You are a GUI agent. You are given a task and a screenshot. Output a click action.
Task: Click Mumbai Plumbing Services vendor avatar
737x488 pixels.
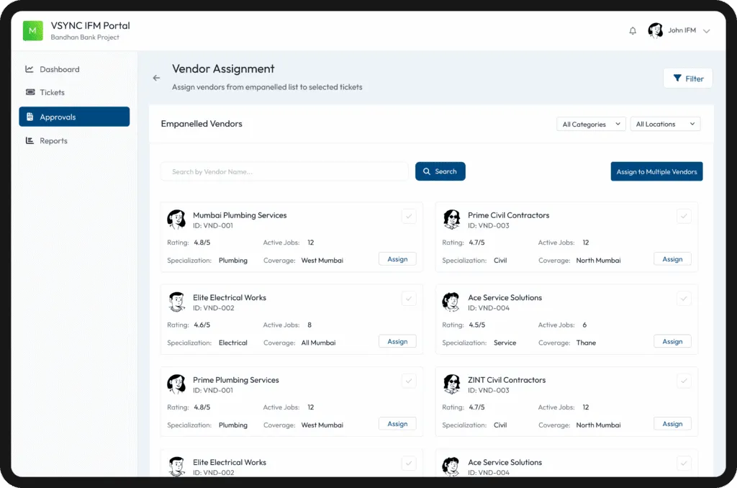[x=176, y=220]
